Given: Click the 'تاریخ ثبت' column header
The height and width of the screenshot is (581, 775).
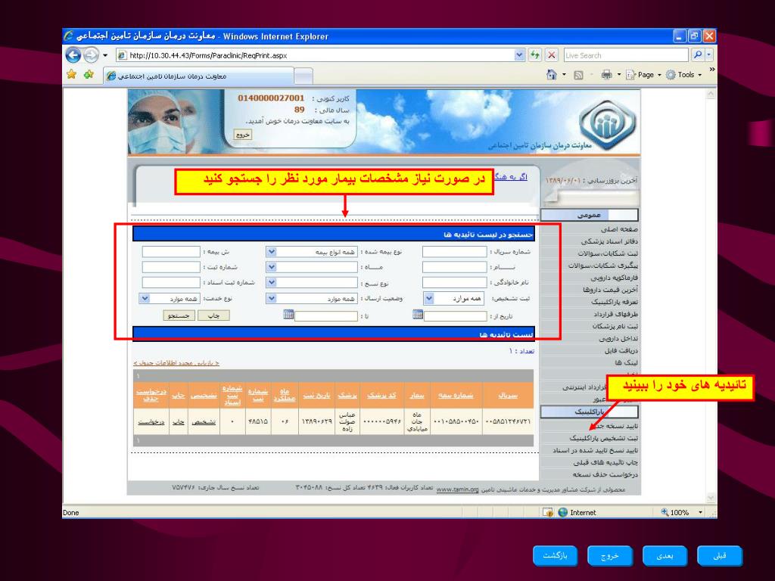Looking at the screenshot, I should point(316,395).
